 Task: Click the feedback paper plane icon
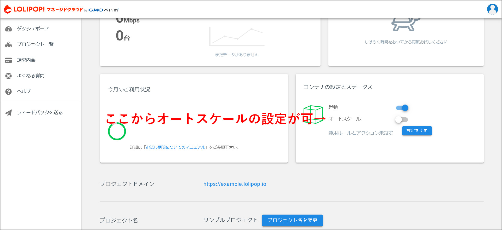click(9, 113)
